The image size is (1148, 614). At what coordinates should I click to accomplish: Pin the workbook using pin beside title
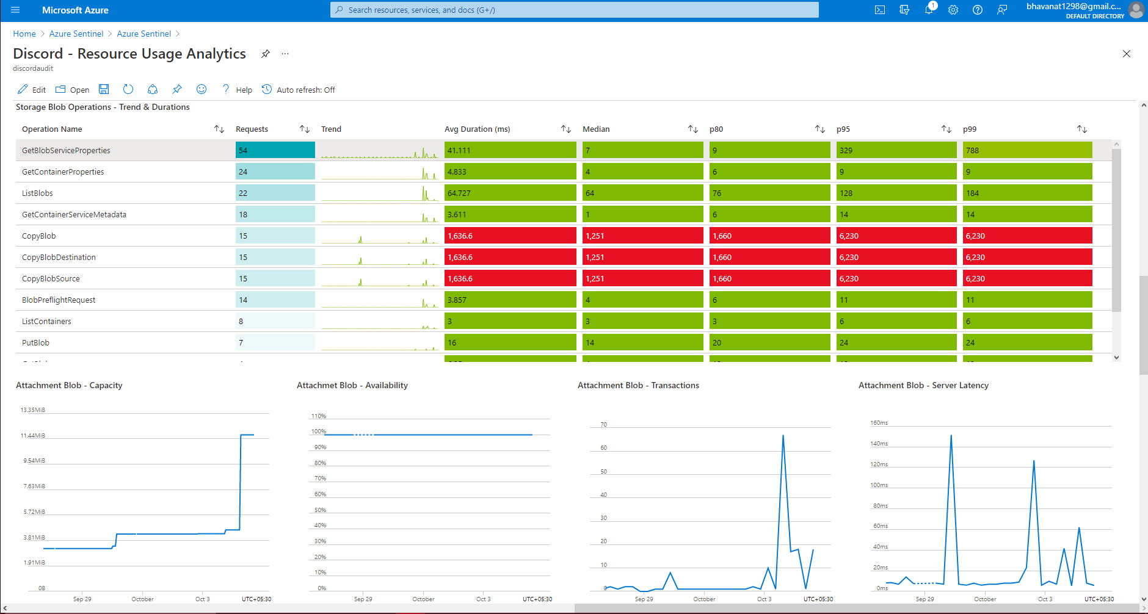[x=265, y=54]
